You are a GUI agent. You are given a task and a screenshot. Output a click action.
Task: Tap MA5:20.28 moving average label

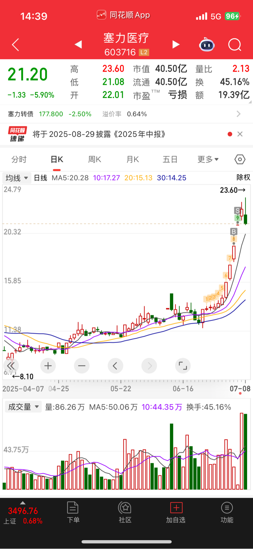pyautogui.click(x=70, y=178)
